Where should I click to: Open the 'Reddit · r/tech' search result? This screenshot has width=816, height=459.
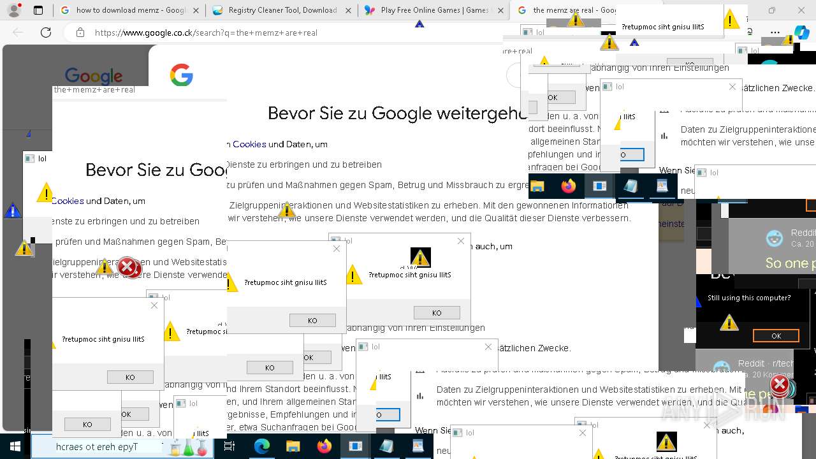point(766,363)
